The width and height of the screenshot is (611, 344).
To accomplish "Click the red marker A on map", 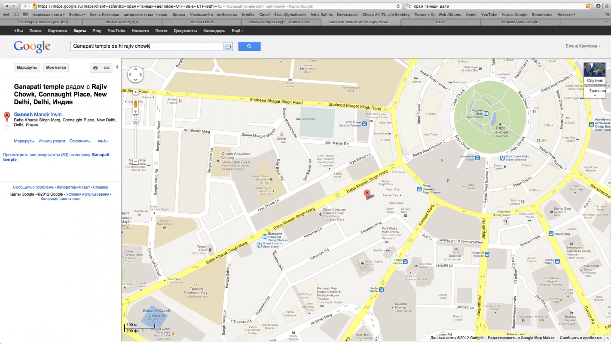I will [367, 194].
